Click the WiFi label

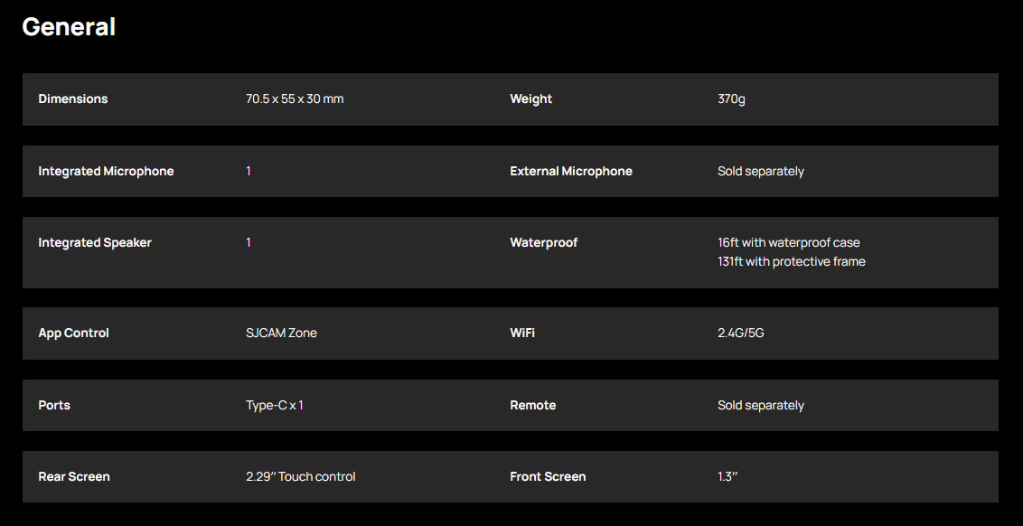pos(522,333)
